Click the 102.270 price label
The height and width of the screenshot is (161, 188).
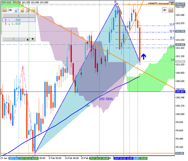pos(180,4)
